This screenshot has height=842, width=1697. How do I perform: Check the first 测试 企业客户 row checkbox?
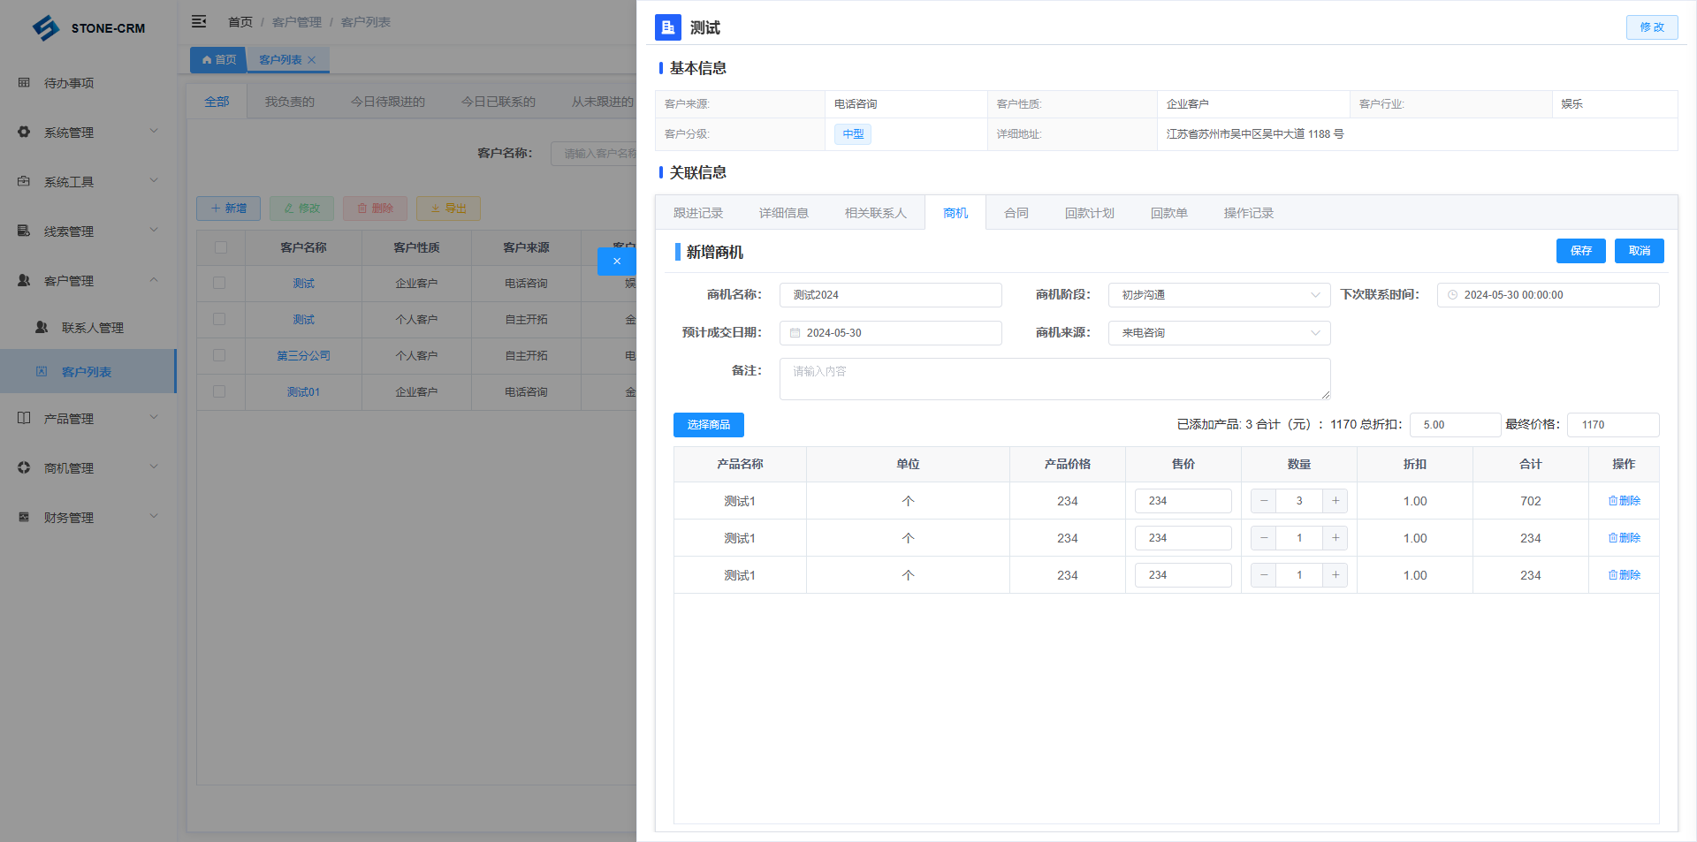pyautogui.click(x=219, y=284)
